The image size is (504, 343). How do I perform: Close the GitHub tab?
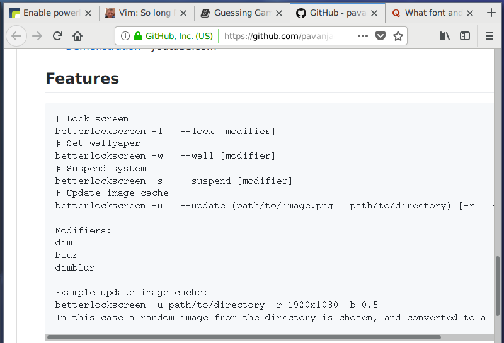point(374,13)
